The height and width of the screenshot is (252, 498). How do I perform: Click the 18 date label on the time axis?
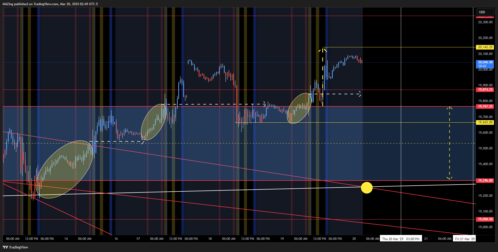click(x=210, y=239)
